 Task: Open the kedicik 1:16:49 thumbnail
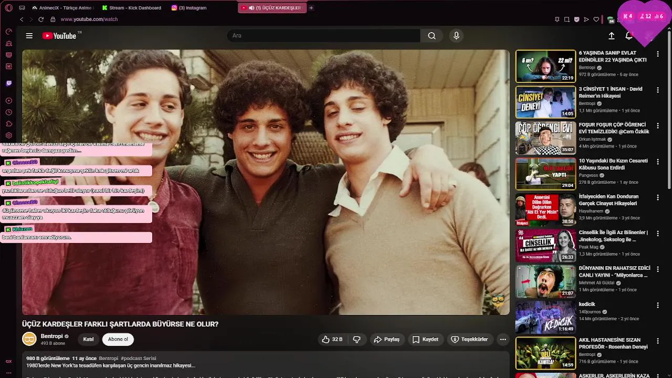point(545,317)
